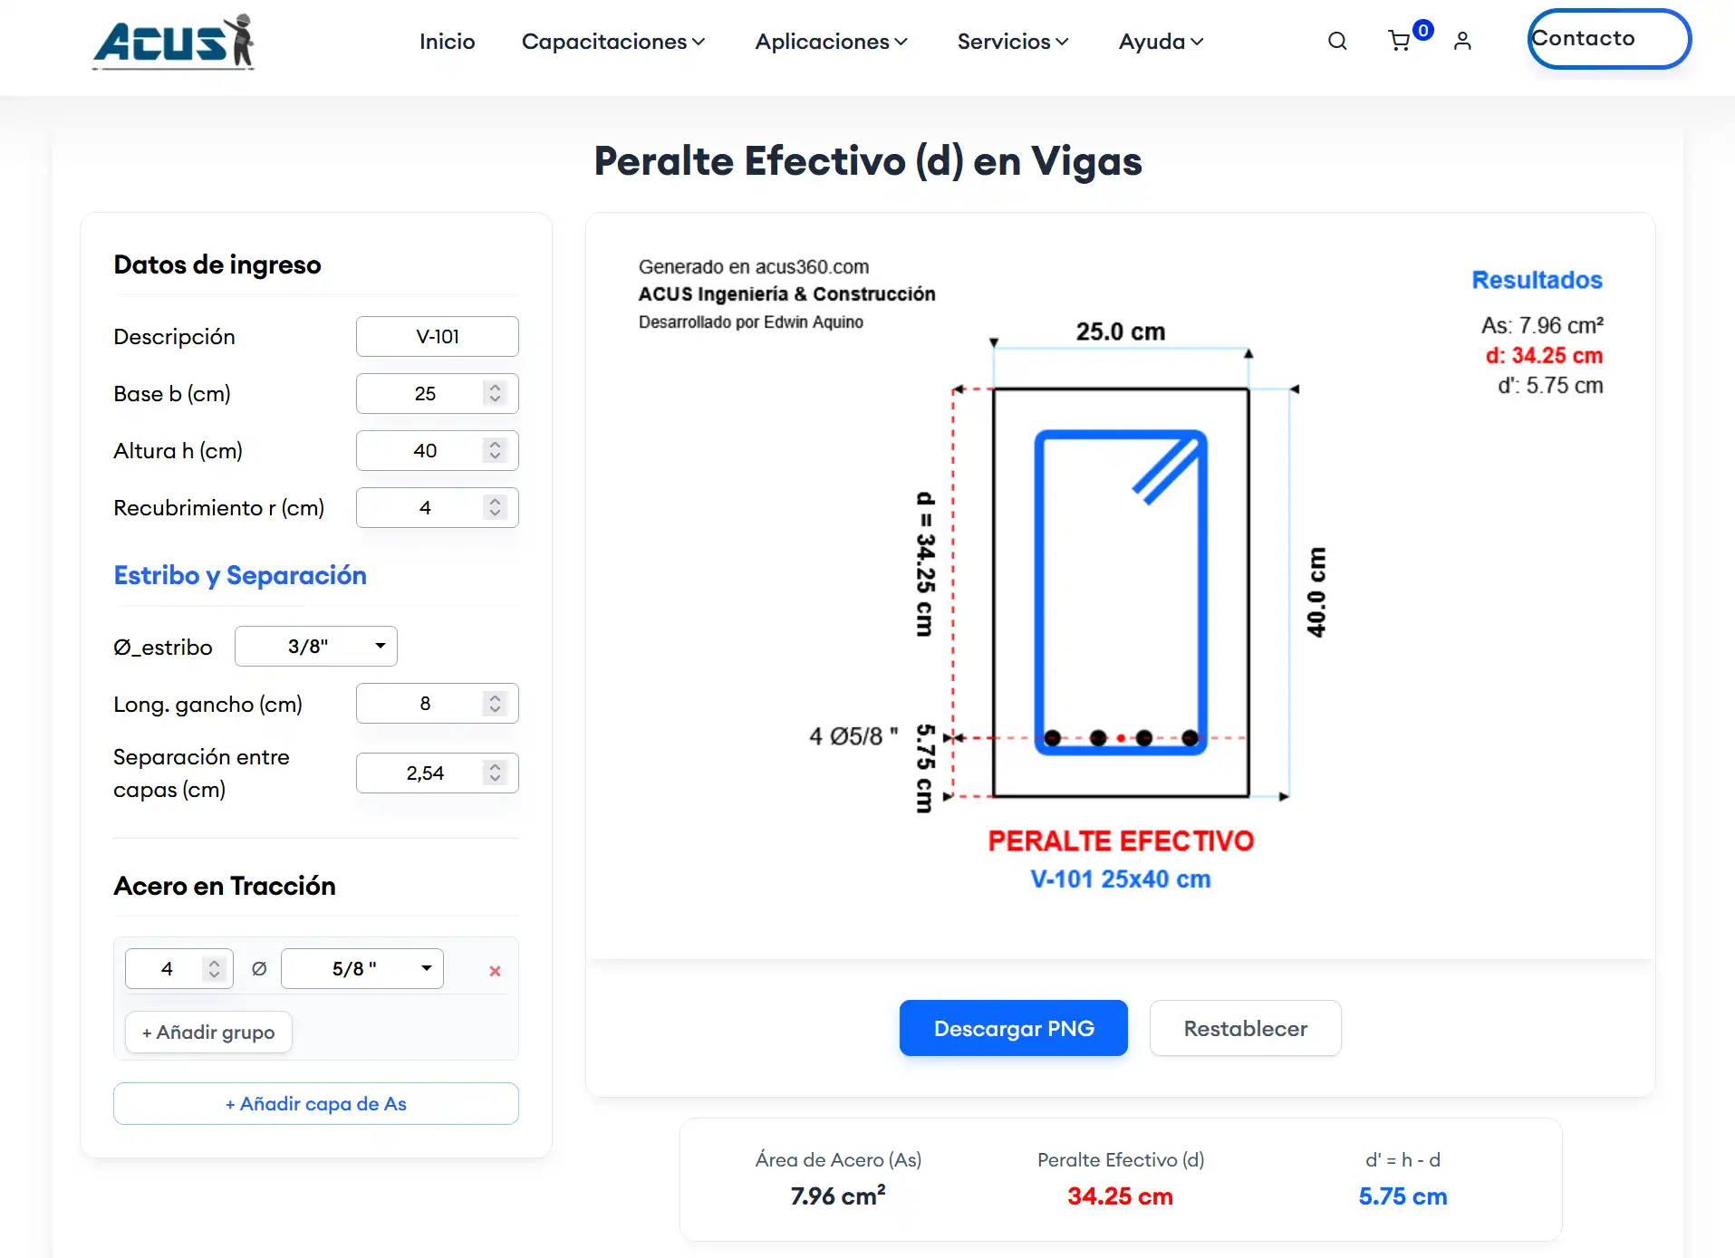This screenshot has height=1258, width=1735.
Task: Click the Contacto button
Action: pos(1609,39)
